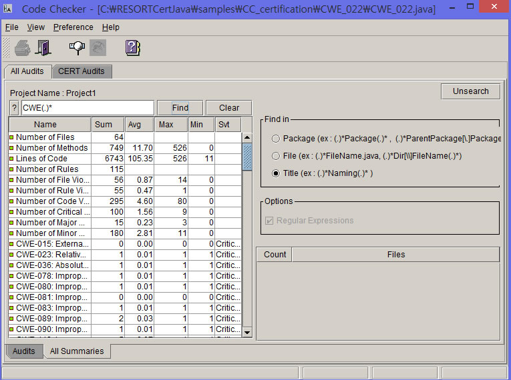This screenshot has height=380, width=511.
Task: Click the green marker of Lines of Code
Action: pyautogui.click(x=11, y=159)
